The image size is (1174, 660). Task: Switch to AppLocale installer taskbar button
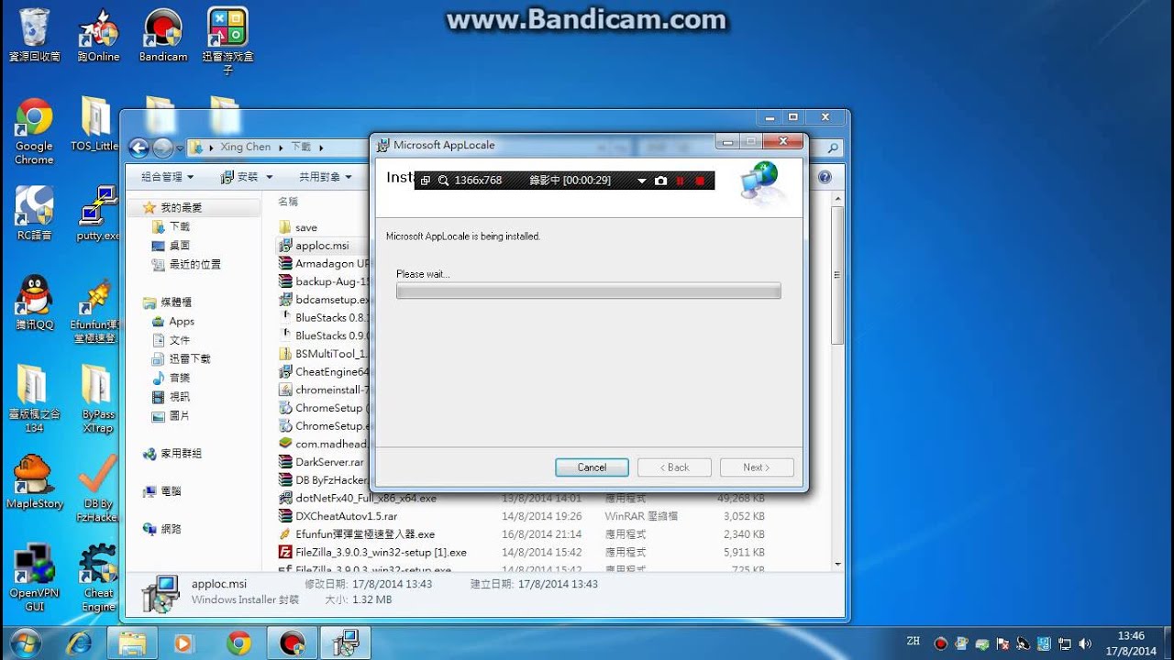tap(346, 643)
